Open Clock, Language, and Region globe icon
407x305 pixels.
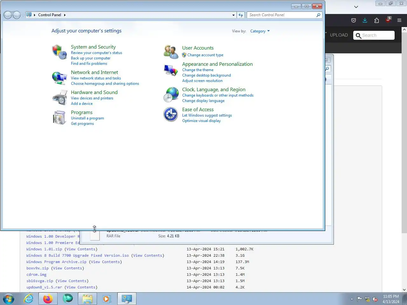[171, 95]
